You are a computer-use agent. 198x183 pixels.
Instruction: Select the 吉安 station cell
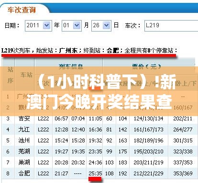click(x=24, y=118)
